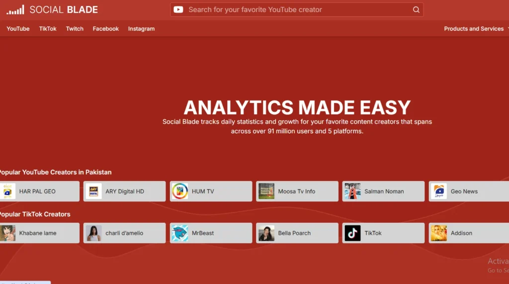Click the Moosa Tv Info avatar image
The image size is (509, 284).
click(x=266, y=191)
